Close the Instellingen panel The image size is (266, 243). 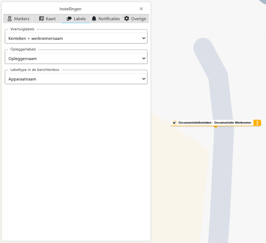(x=141, y=9)
